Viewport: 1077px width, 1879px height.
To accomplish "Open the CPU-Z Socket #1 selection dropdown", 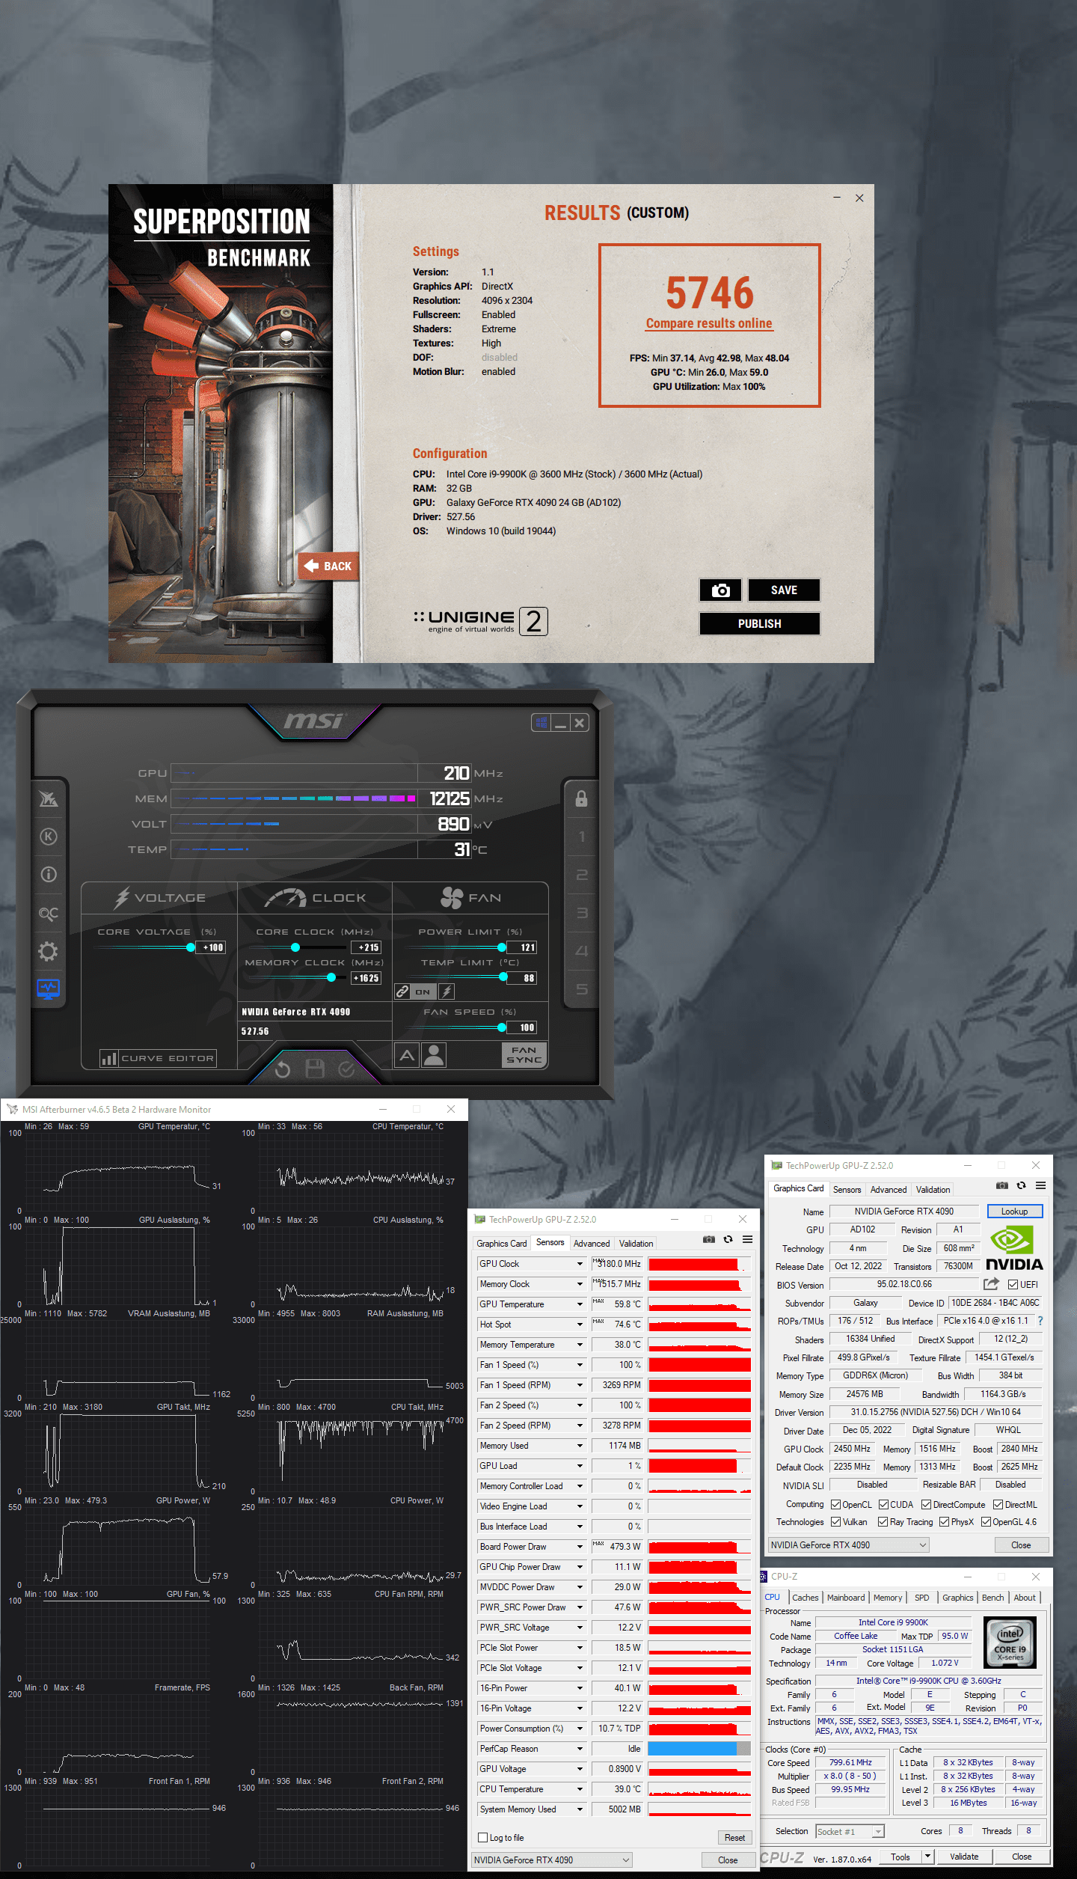I will pyautogui.click(x=850, y=1831).
